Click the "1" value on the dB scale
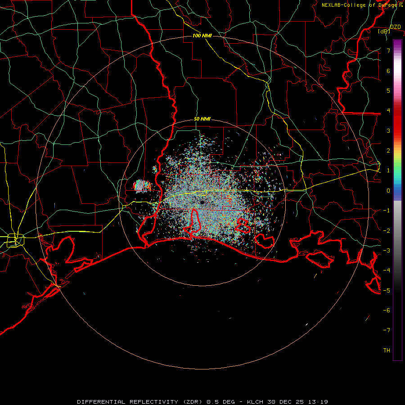The width and height of the screenshot is (405, 405). coord(388,171)
